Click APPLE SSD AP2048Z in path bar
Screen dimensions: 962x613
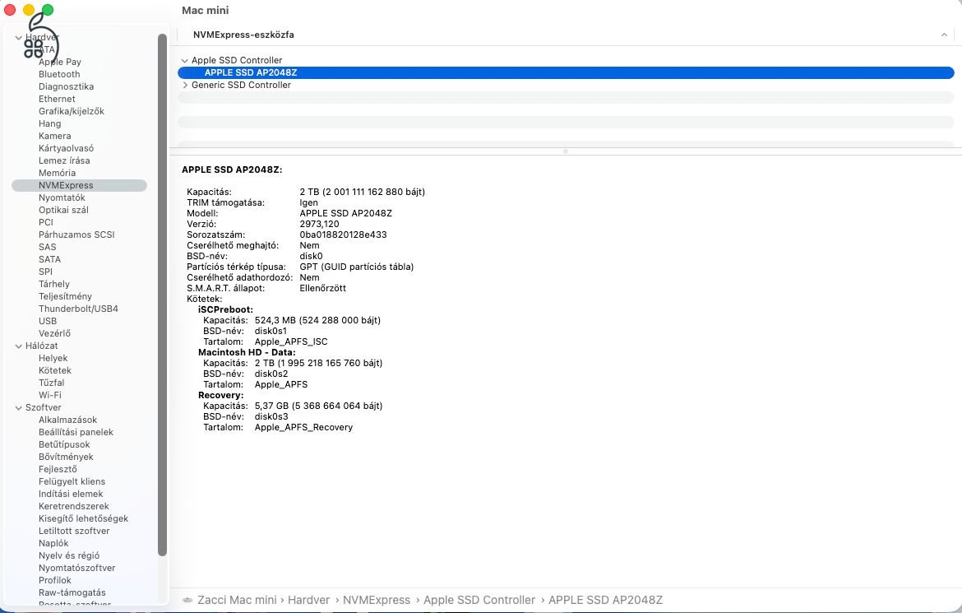click(605, 600)
